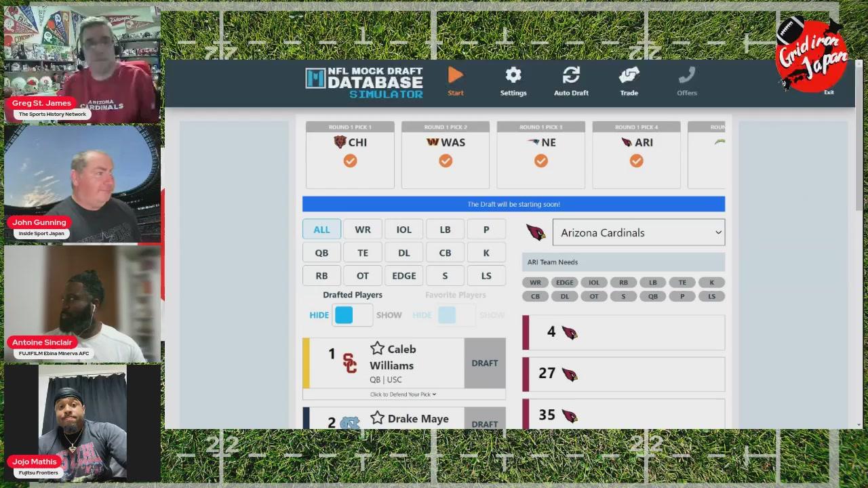This screenshot has height=488, width=868.
Task: Filter players by EDGE position
Action: coord(404,276)
